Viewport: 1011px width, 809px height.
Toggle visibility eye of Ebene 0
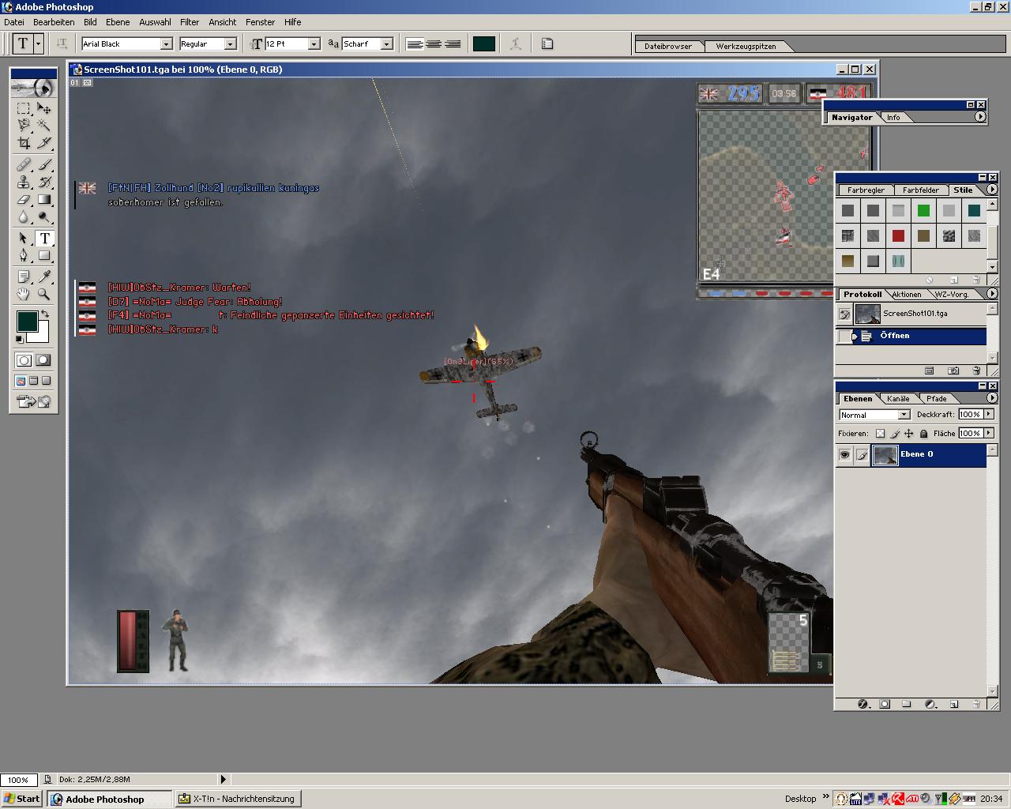pos(845,454)
